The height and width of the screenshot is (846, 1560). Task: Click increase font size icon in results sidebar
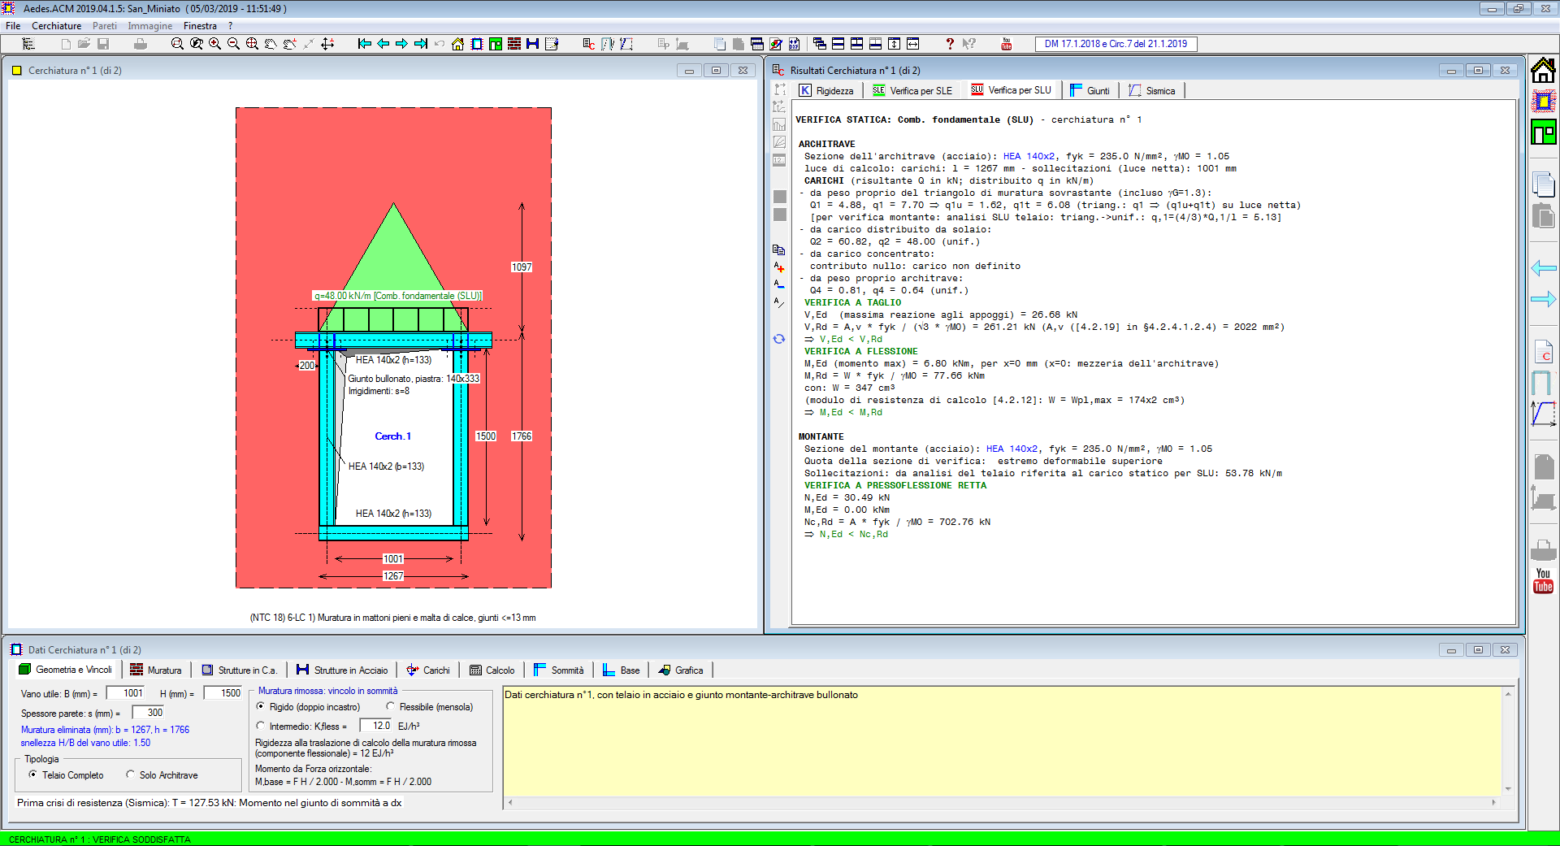[779, 267]
